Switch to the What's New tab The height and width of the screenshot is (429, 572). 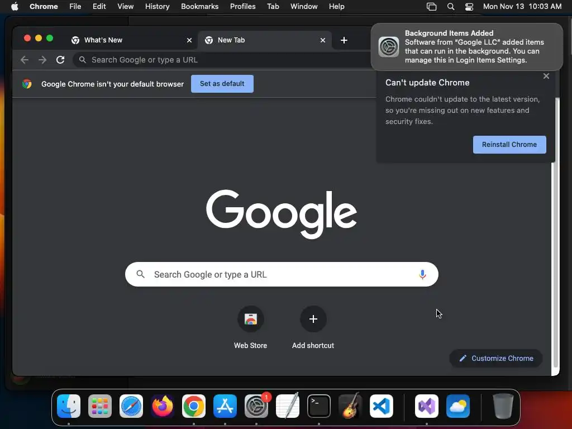[131, 40]
